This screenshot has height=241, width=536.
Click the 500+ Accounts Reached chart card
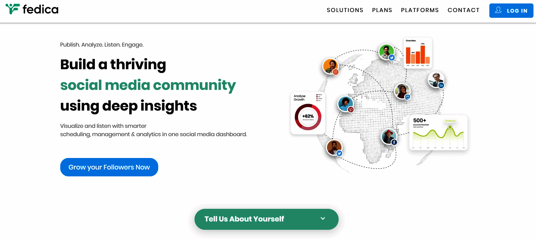point(438,132)
